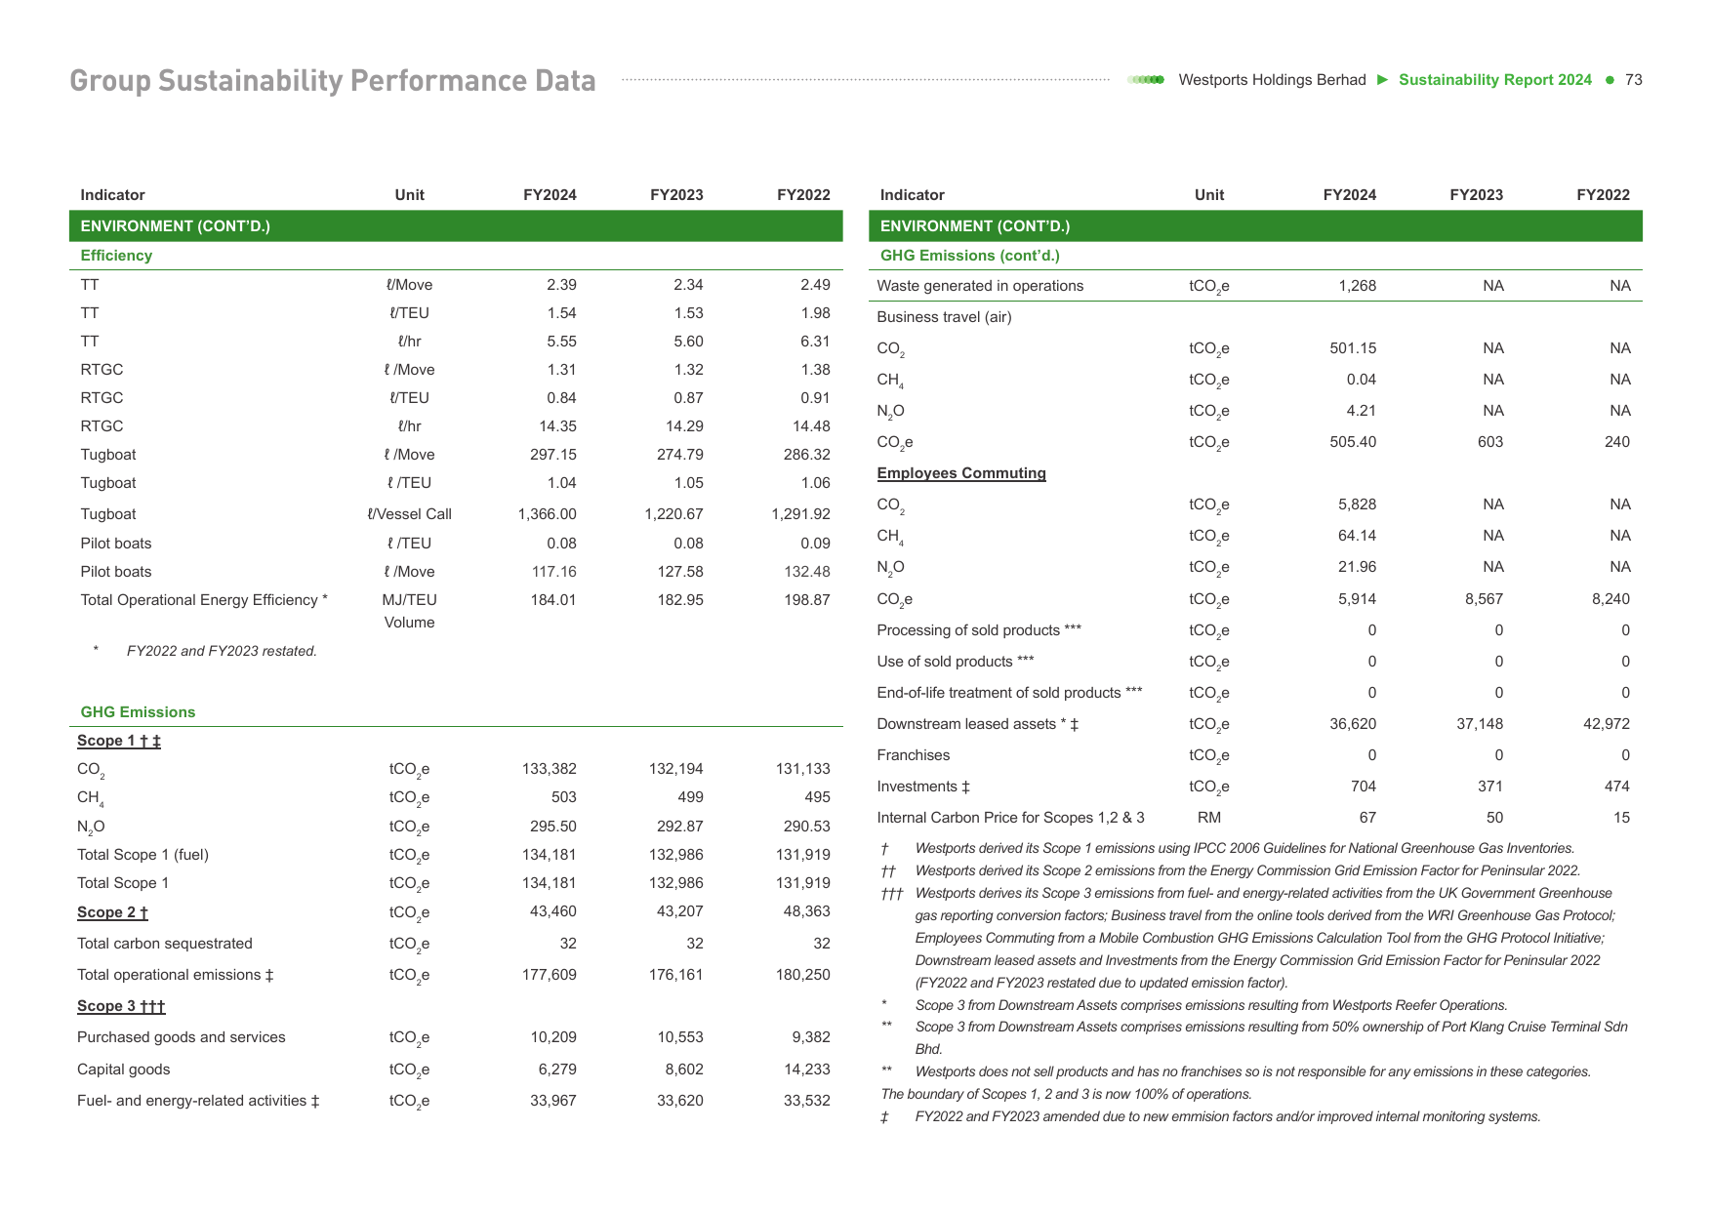Click the 'Scope 3 †††' underlined heading

121,1006
